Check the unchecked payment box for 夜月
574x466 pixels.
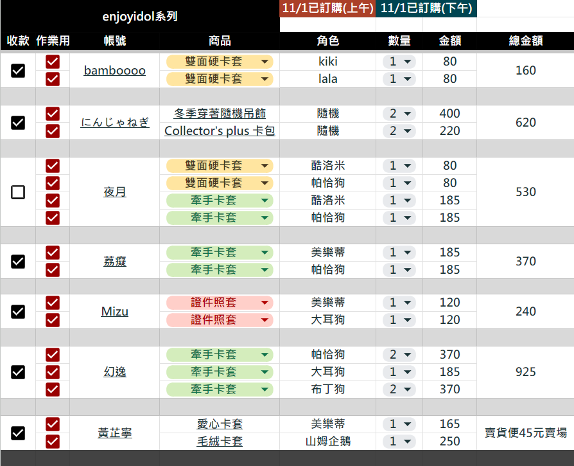[18, 192]
